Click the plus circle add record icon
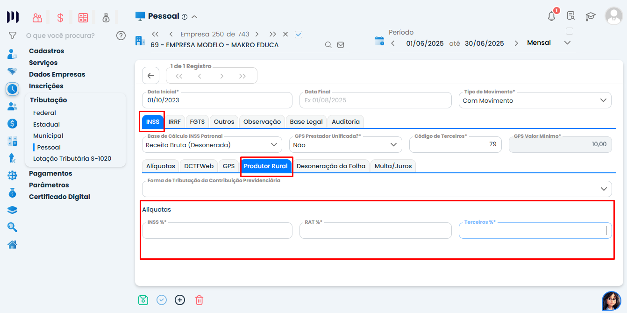The width and height of the screenshot is (627, 313). pos(180,300)
